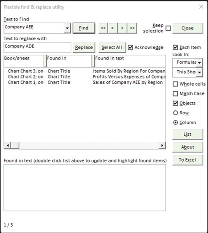This screenshot has width=208, height=233.
Task: Go to previous result with < button
Action: (113, 28)
